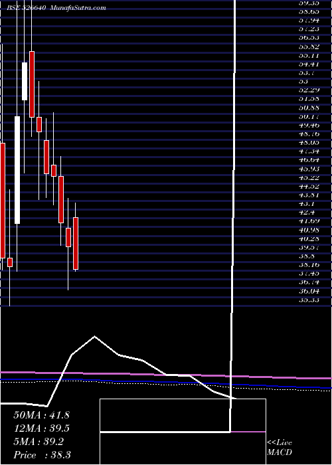Click the 43.81 price axis label

coord(309,195)
